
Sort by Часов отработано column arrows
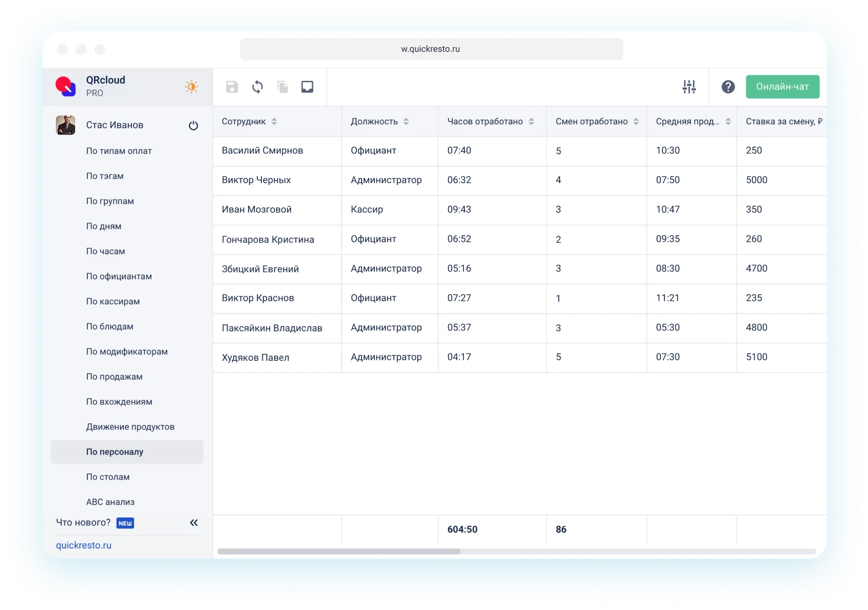click(x=531, y=122)
